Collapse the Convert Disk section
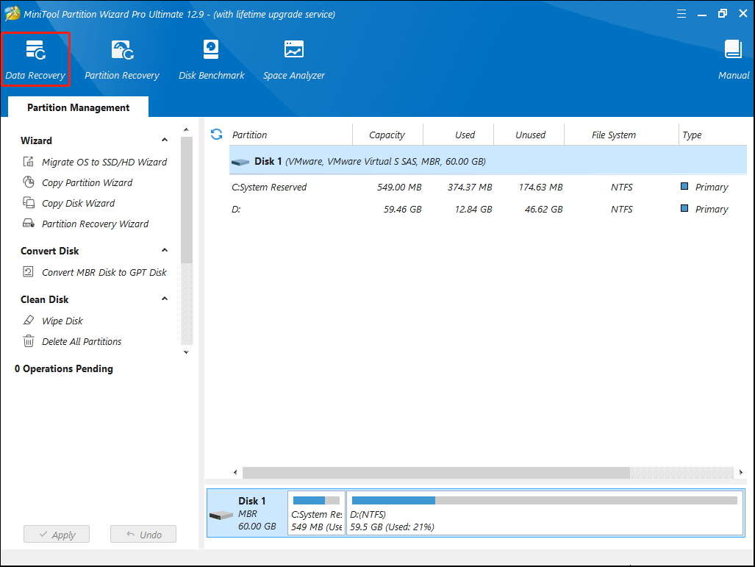The width and height of the screenshot is (755, 567). (x=165, y=251)
